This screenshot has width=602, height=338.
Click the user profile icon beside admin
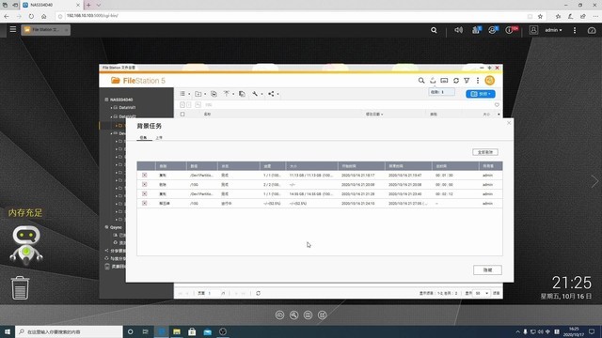click(533, 30)
